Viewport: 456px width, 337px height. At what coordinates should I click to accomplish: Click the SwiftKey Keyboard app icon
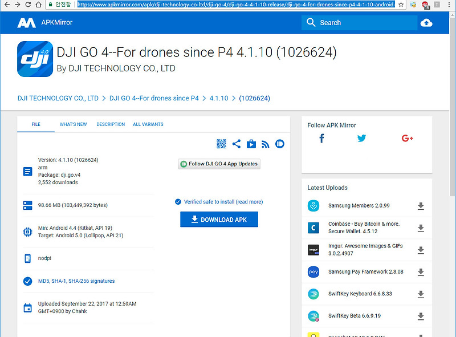(x=313, y=294)
